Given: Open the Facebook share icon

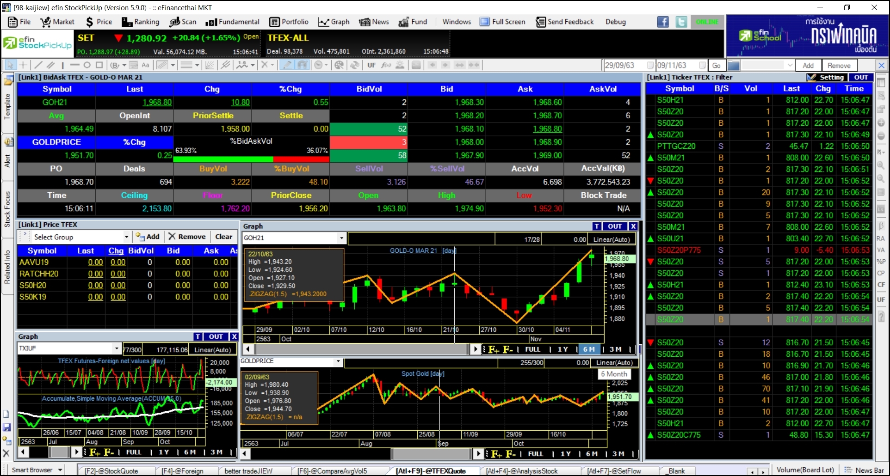Looking at the screenshot, I should coord(663,22).
